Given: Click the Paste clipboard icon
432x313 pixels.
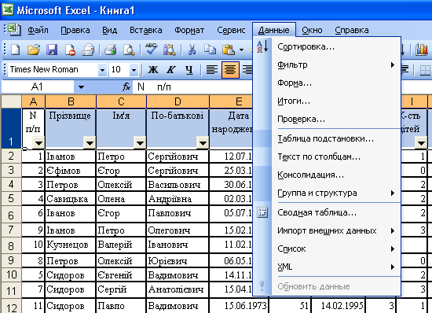Looking at the screenshot, I should point(229,50).
